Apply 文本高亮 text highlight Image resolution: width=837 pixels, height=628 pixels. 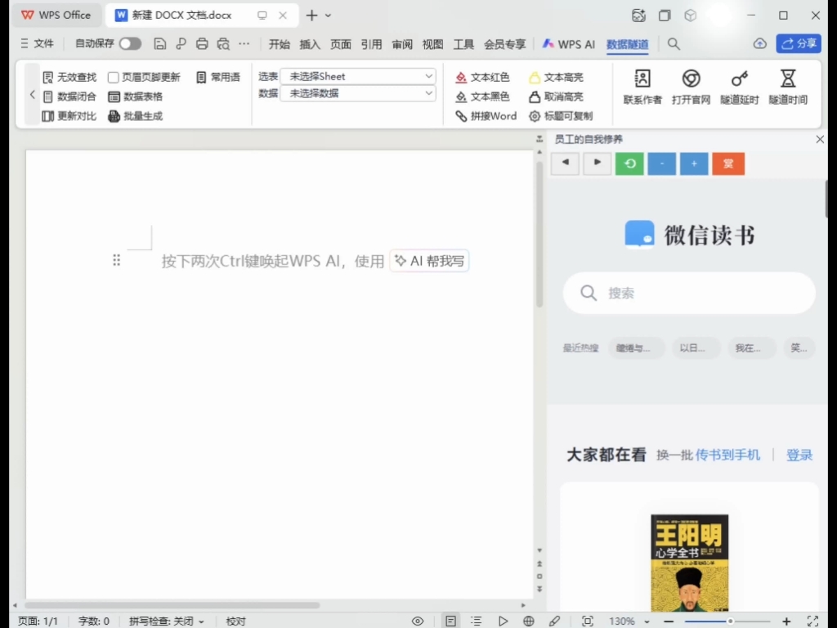click(x=556, y=78)
